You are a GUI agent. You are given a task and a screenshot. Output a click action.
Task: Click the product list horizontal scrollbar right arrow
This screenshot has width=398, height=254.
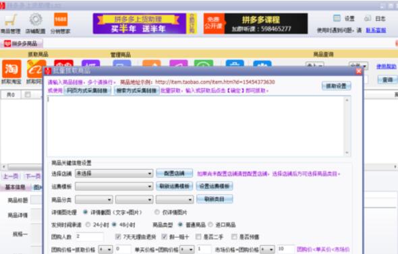tap(395, 167)
